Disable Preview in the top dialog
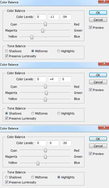This screenshot has width=109, height=188. (90, 28)
